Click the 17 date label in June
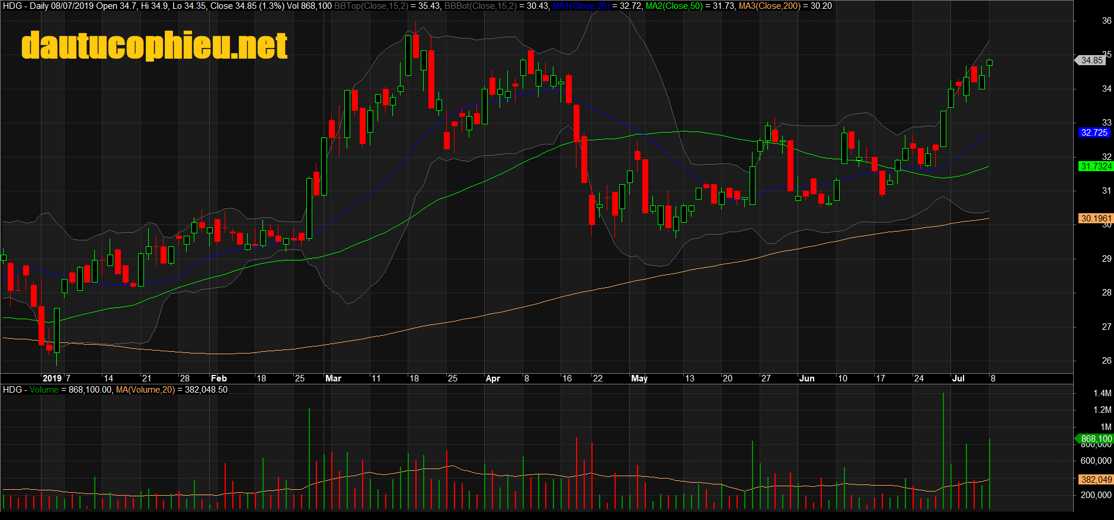Image resolution: width=1114 pixels, height=520 pixels. [881, 378]
